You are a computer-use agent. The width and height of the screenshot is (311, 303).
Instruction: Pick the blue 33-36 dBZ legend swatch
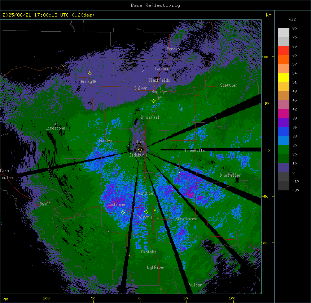pos(284,132)
